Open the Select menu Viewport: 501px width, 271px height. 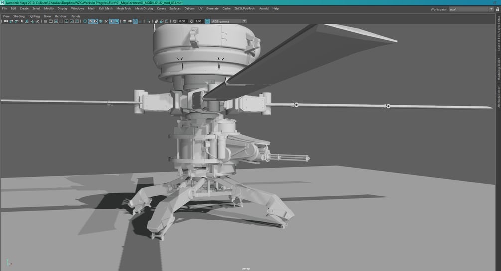36,8
